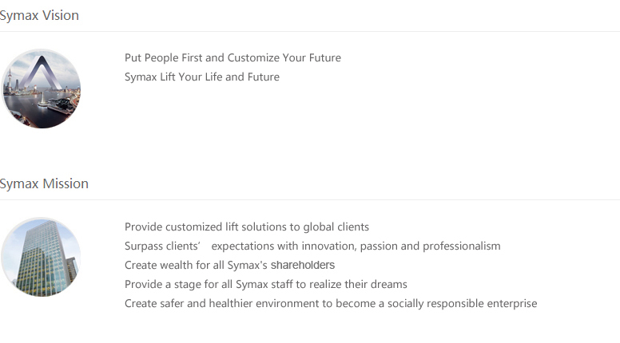Select the "Provide a stage for all Symax staff" line
Image resolution: width=620 pixels, height=343 pixels.
[266, 284]
